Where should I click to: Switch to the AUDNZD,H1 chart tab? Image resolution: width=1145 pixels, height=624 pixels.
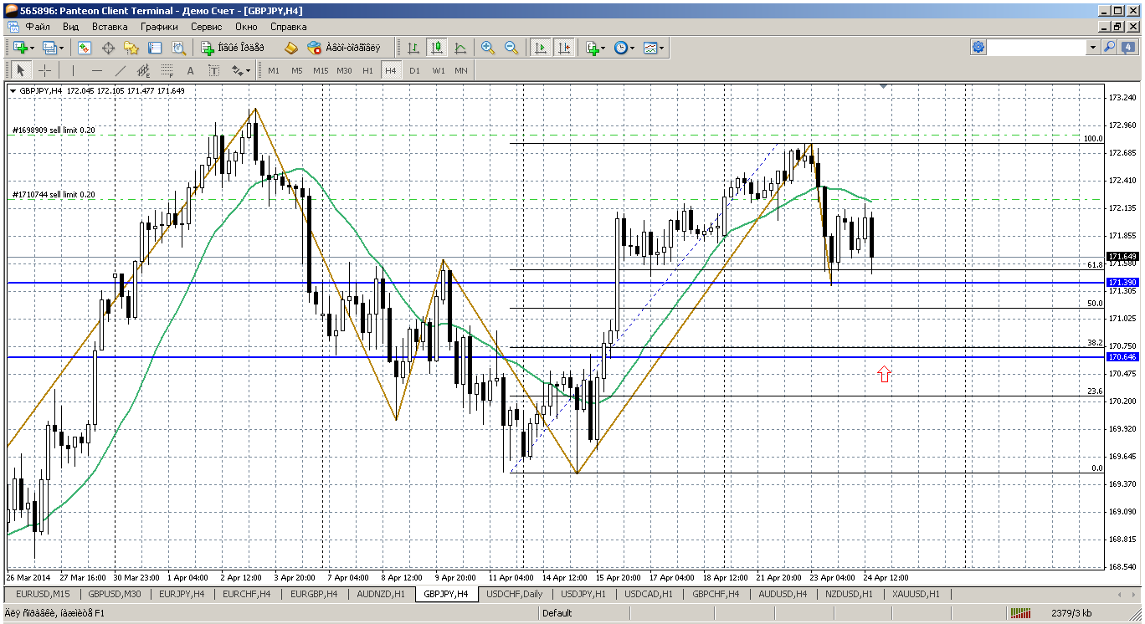tap(381, 594)
